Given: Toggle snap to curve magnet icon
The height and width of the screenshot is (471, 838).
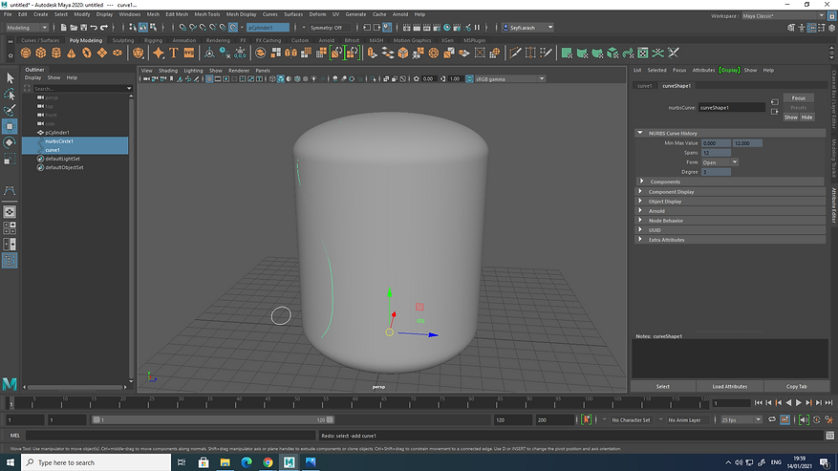Looking at the screenshot, I should point(193,28).
